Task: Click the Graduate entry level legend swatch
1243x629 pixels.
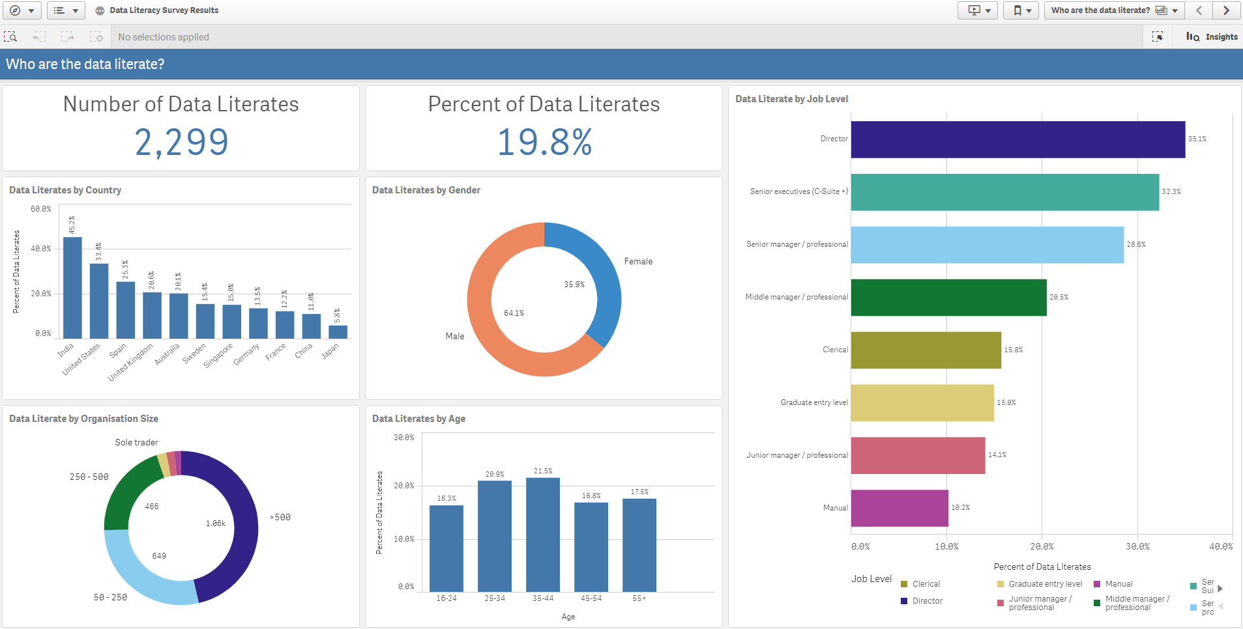Action: [1001, 584]
